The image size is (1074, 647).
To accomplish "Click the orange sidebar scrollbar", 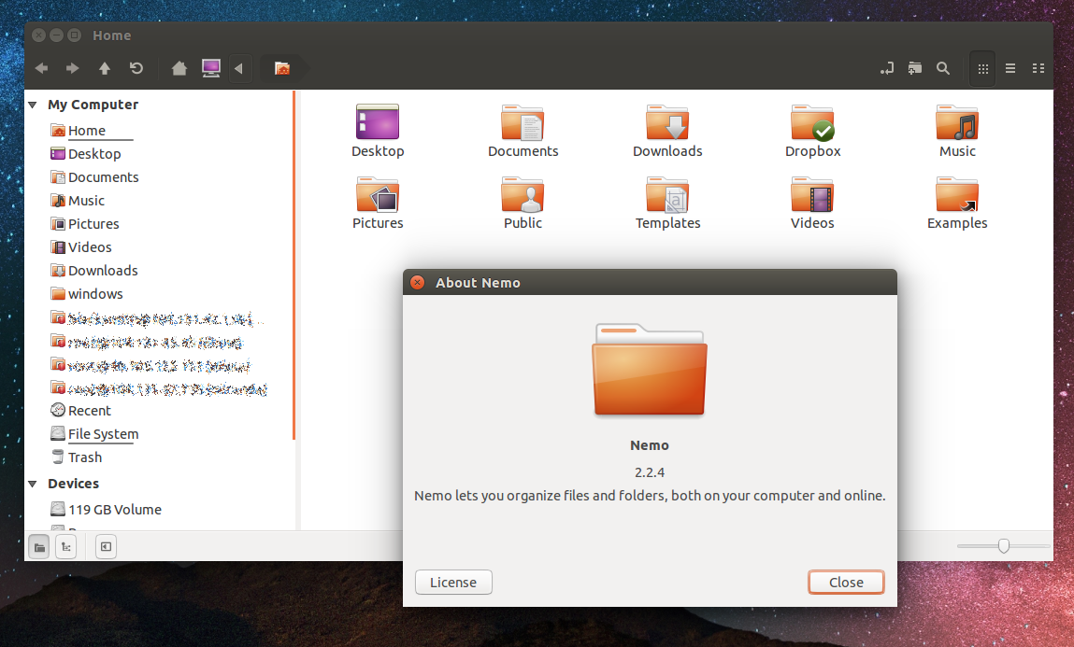I will 294,265.
